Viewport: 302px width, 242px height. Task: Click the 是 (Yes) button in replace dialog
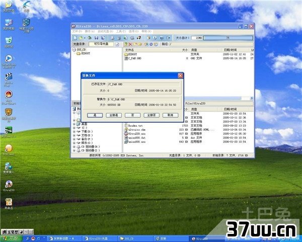95,115
